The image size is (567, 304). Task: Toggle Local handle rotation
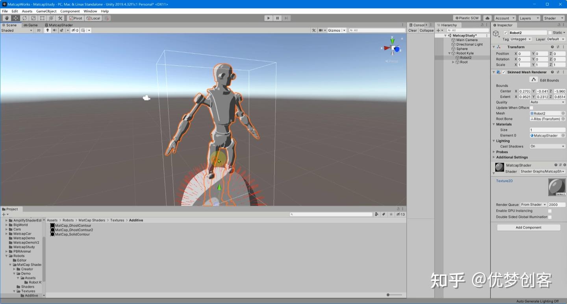pos(93,18)
